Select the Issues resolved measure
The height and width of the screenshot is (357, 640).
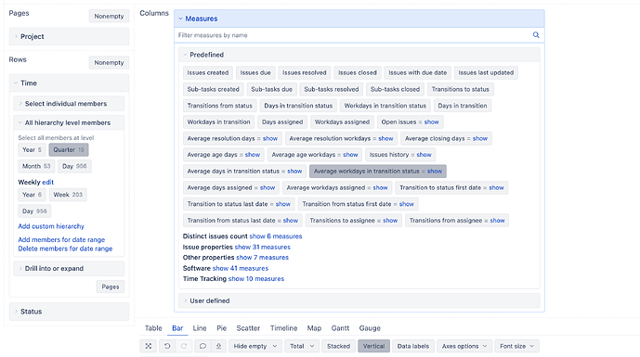[305, 72]
